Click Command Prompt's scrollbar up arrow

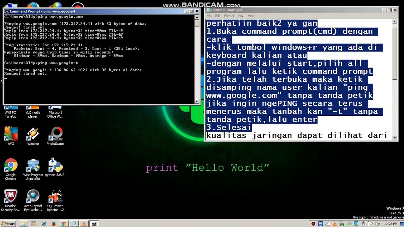click(x=197, y=17)
